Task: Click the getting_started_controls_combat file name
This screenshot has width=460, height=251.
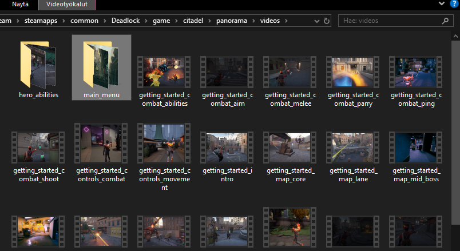Action: tap(101, 174)
